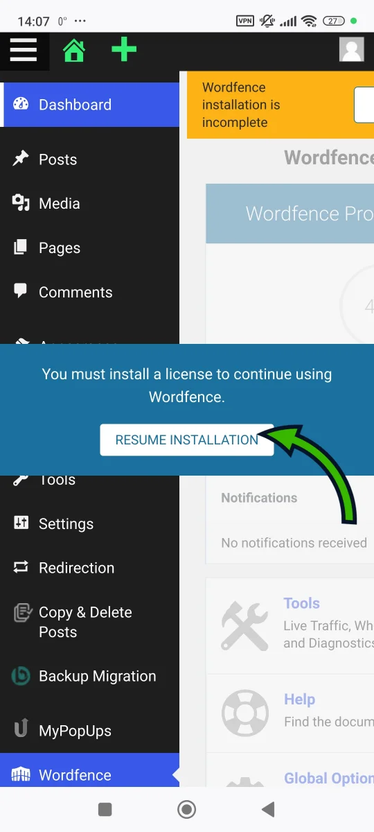Open the hamburger menu icon
The image size is (374, 832).
click(x=23, y=50)
